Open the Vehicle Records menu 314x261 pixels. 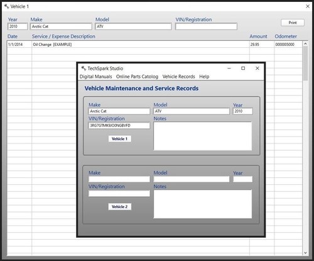[x=178, y=77]
